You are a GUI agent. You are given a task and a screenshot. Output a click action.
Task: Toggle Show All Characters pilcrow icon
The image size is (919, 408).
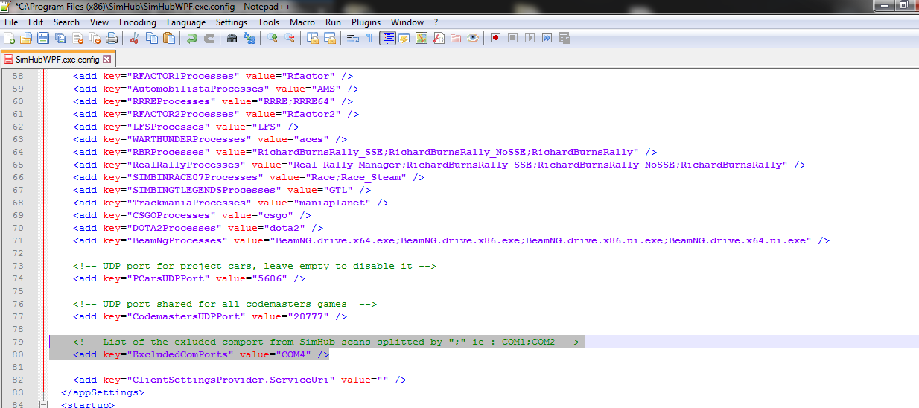[369, 38]
